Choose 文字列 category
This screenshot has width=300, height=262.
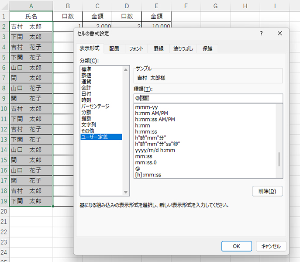coord(89,124)
